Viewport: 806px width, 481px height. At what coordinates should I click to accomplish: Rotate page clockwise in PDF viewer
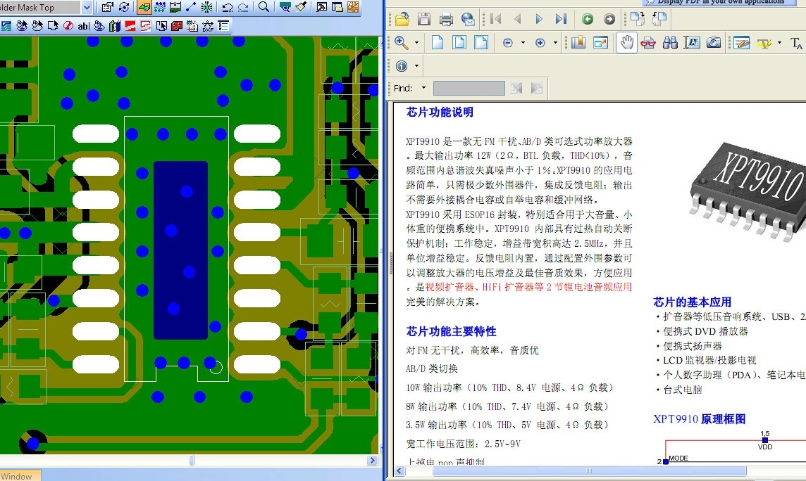(638, 19)
